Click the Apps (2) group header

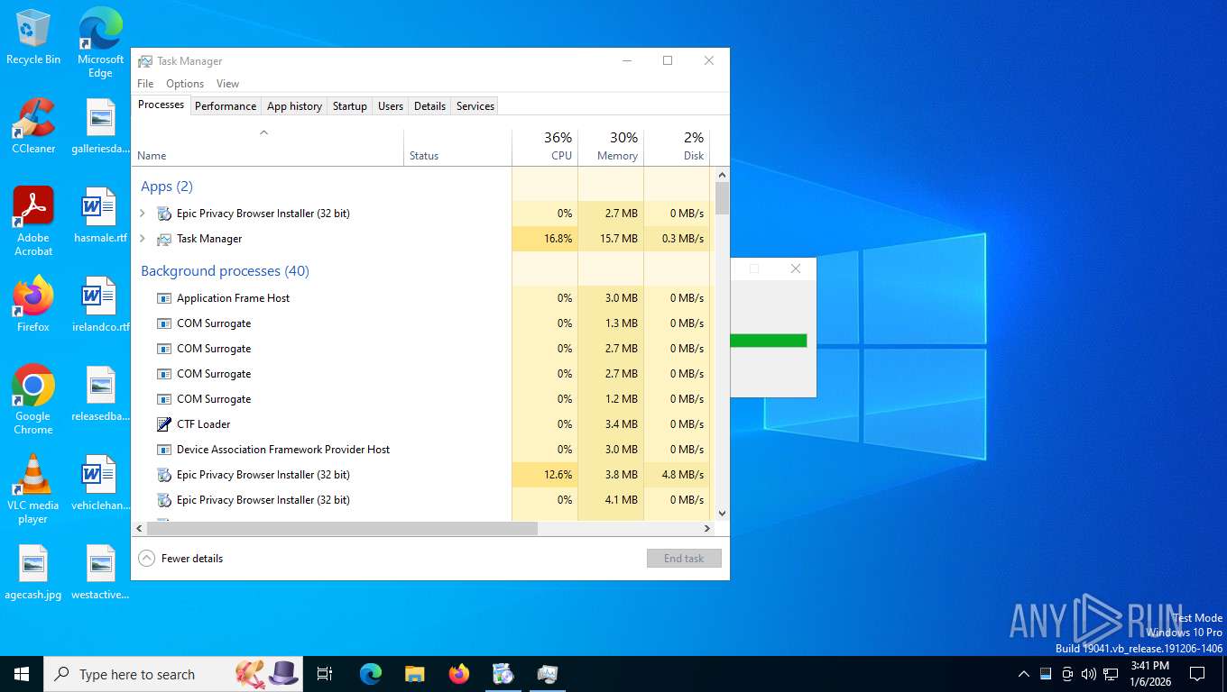(x=167, y=187)
